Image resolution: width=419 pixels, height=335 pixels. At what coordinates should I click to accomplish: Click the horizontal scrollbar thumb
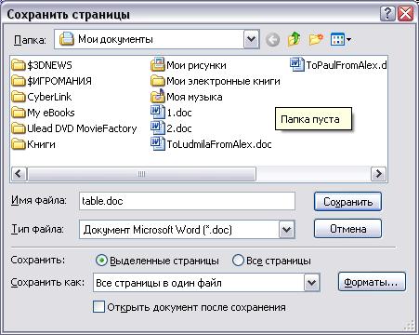(142, 174)
